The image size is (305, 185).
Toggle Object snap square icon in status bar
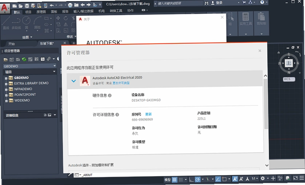coord(224,179)
